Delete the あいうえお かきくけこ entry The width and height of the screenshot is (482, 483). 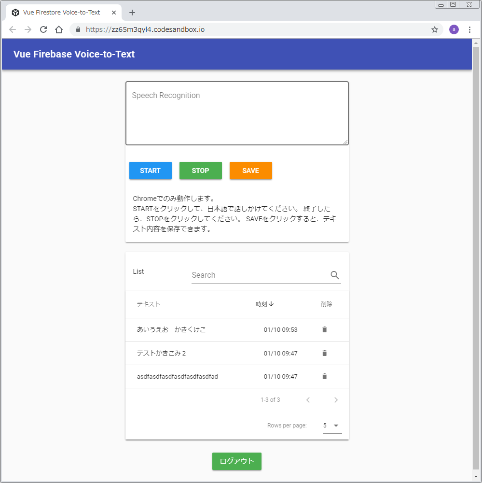click(x=324, y=329)
